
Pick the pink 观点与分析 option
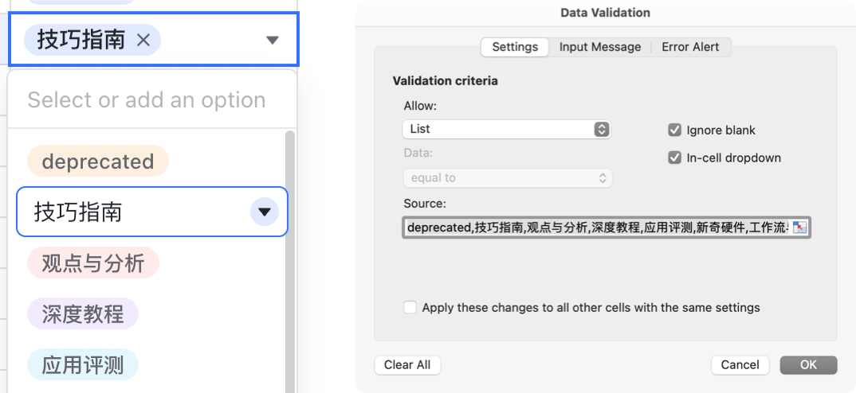92,263
